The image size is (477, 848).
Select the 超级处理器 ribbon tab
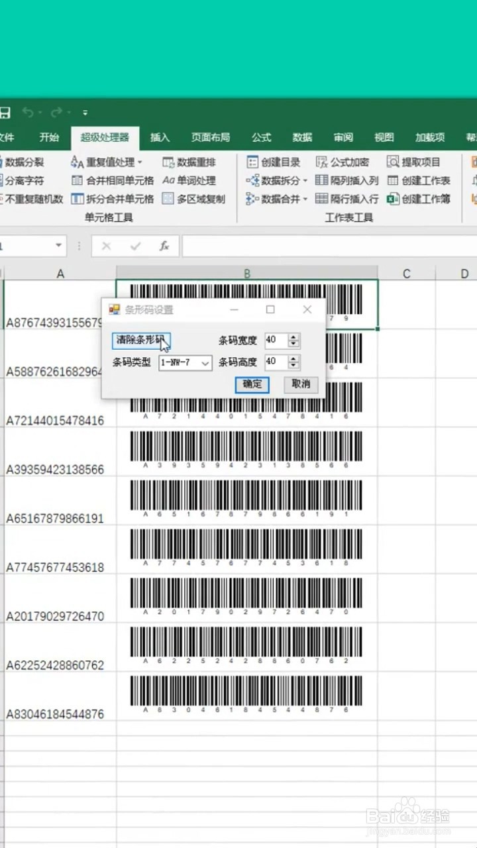(105, 138)
